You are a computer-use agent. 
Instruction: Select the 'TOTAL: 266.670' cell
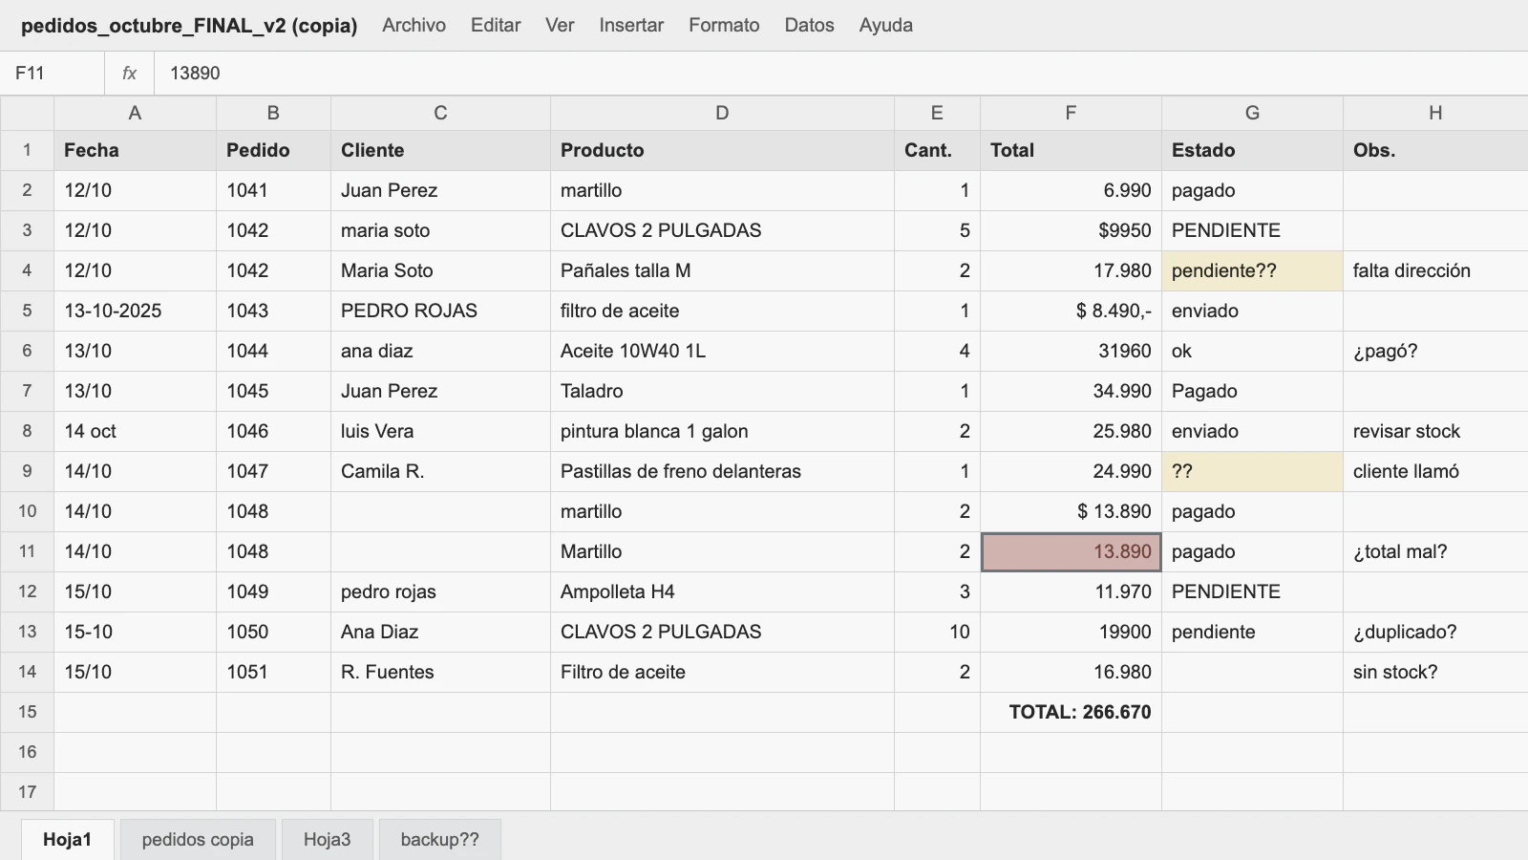(1071, 712)
